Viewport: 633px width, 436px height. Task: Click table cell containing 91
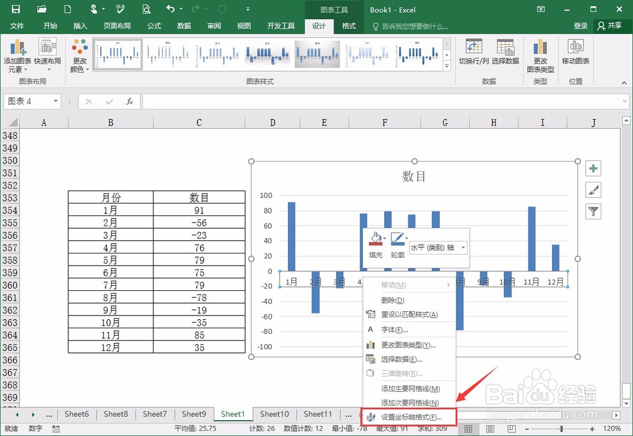pos(199,210)
